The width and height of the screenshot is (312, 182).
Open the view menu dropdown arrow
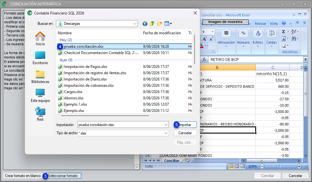point(171,24)
